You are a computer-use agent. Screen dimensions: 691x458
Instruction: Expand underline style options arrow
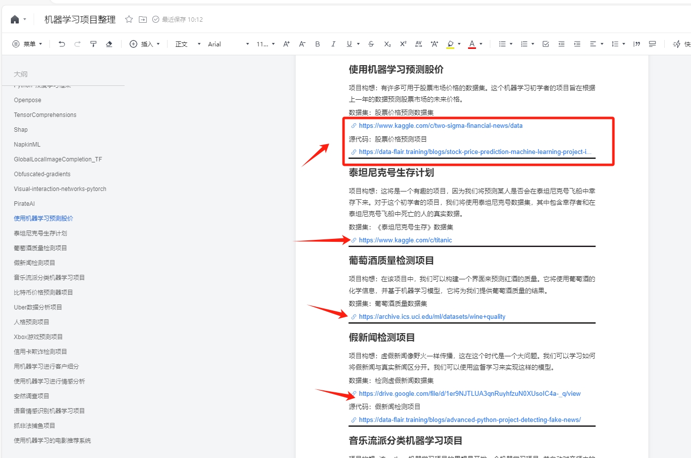358,44
